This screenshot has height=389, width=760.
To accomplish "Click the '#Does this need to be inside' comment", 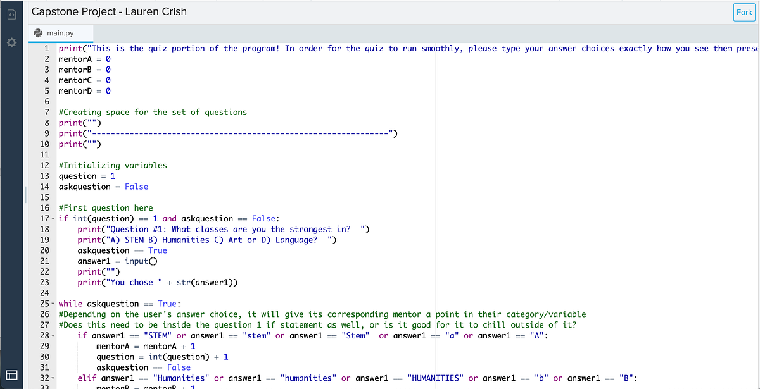I will [317, 325].
